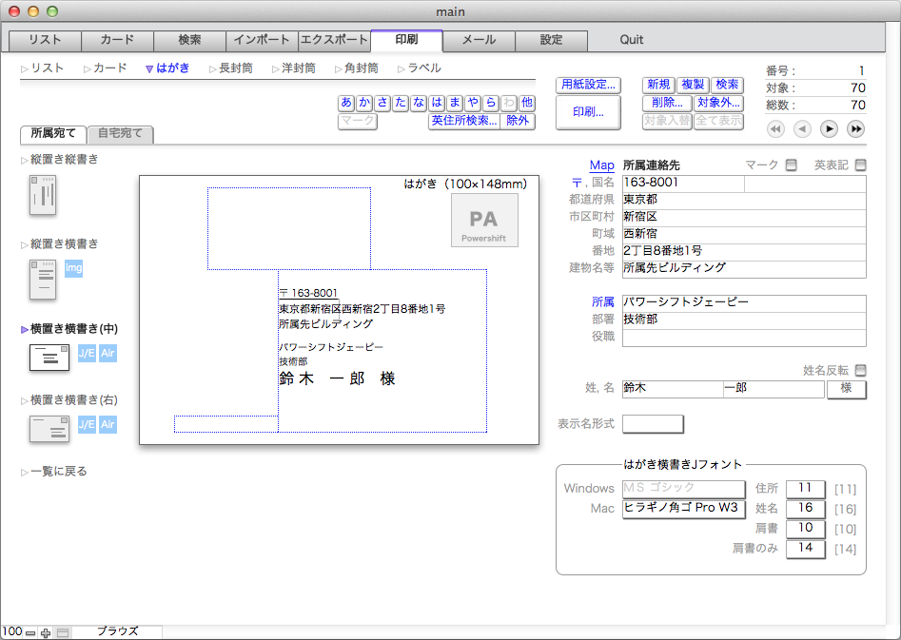The width and height of the screenshot is (901, 640).
Task: Jump to the last record
Action: 856,129
